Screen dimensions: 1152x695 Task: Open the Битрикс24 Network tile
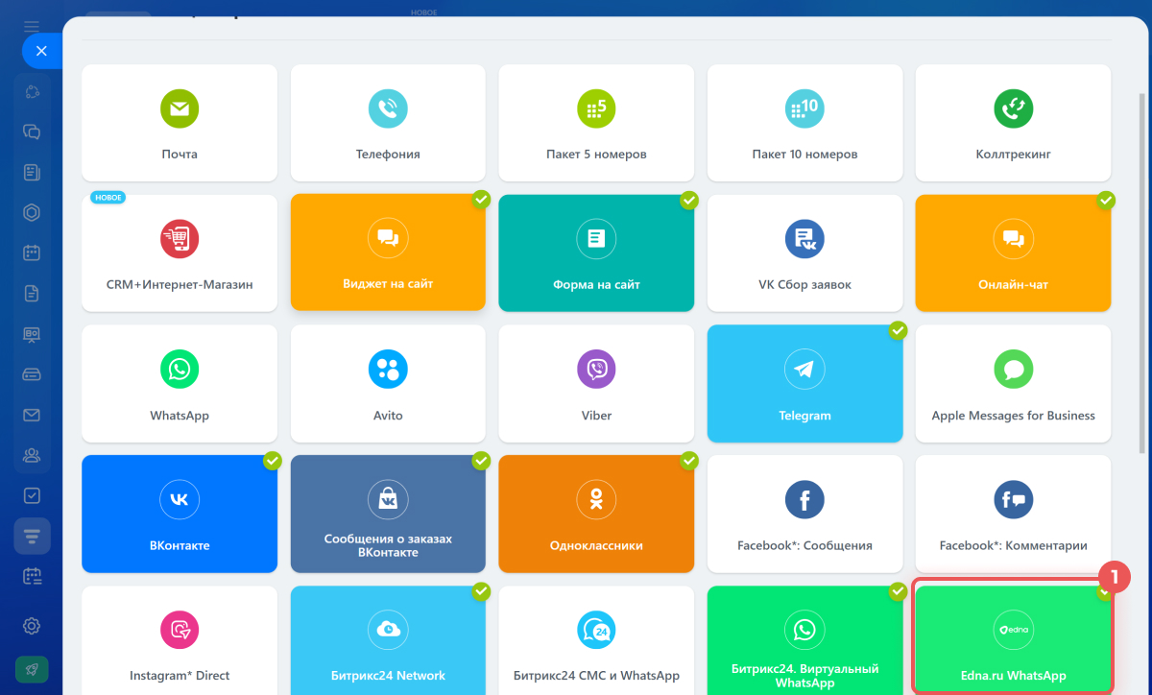click(x=388, y=640)
